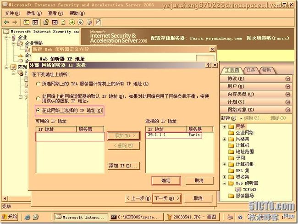Click the 计算机 folder icon
Viewport: 298px width, 224px height.
(x=231, y=146)
